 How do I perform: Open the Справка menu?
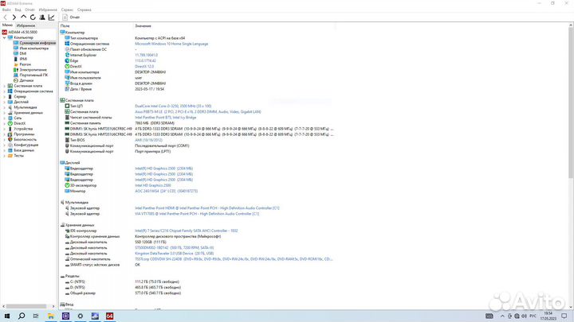coord(85,10)
